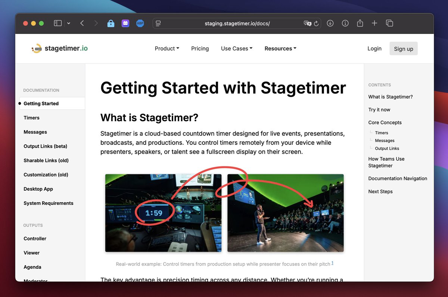
Task: Open the Login link
Action: coord(374,49)
